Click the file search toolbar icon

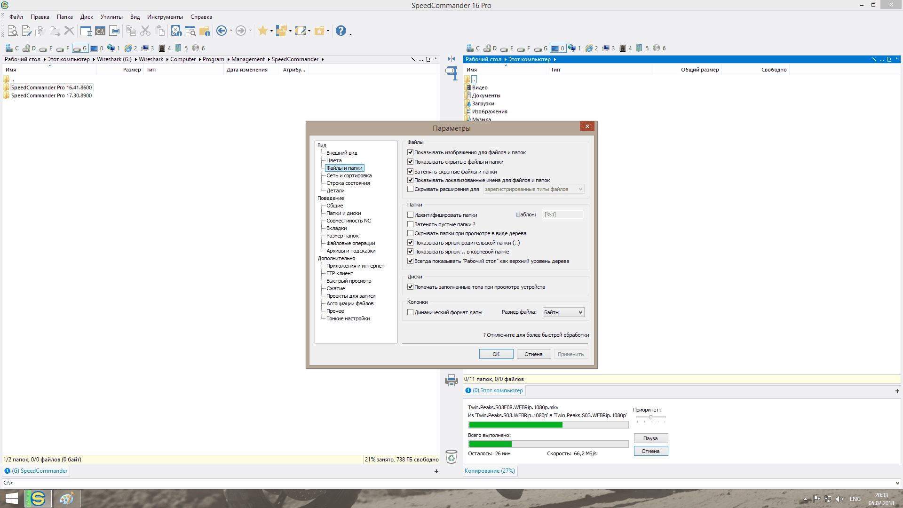click(x=190, y=31)
